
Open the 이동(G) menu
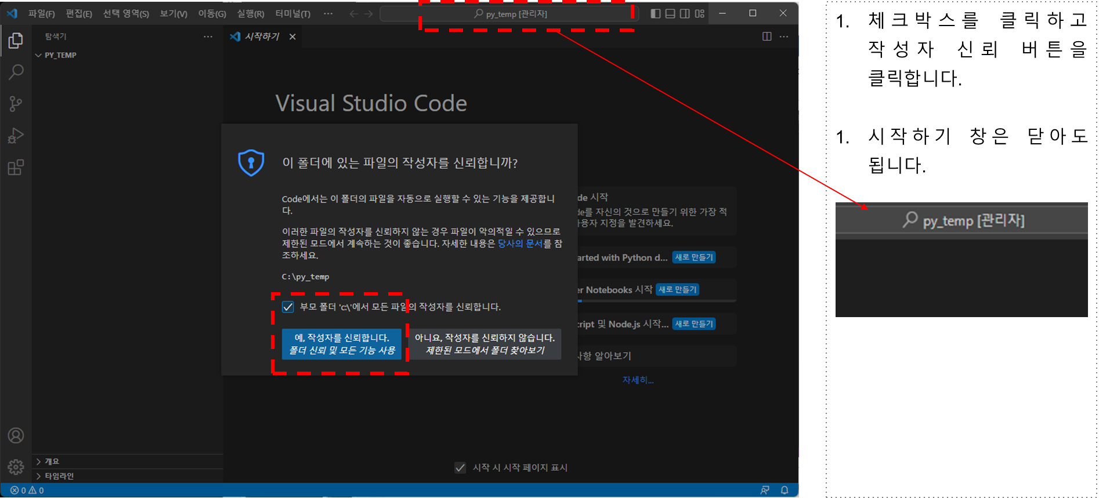click(x=212, y=13)
